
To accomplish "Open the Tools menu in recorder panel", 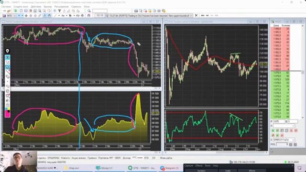I will (208, 166).
